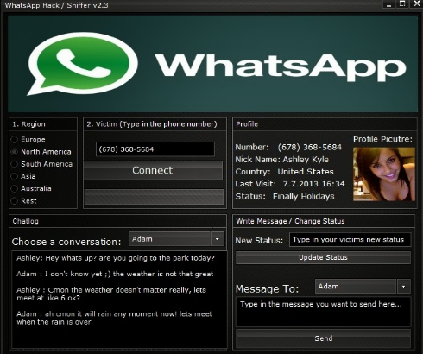423x354 pixels.
Task: Expand the Message To recipient dropdown arrow
Action: [404, 287]
